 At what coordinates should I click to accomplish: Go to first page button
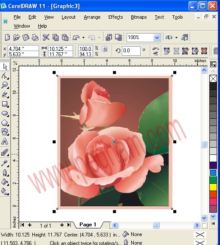23,225
